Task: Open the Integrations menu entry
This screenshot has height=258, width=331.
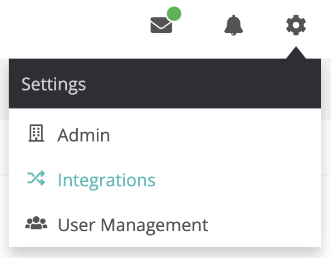Action: point(165,179)
